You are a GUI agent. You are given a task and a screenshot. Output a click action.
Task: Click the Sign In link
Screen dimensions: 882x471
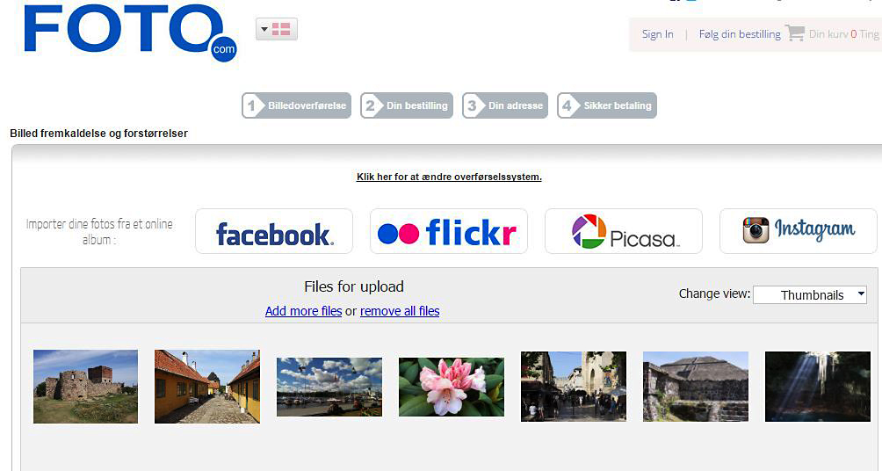657,34
